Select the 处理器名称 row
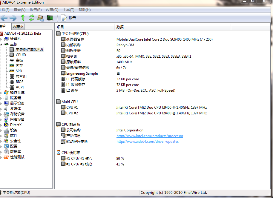This screenshot has height=198, width=273. 137,39
